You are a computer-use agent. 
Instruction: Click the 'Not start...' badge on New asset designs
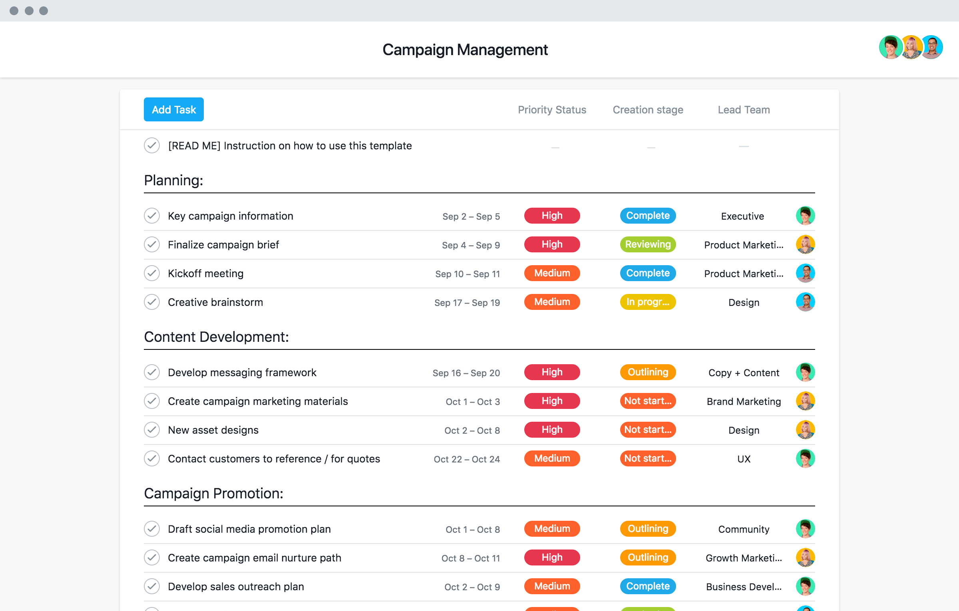tap(647, 429)
